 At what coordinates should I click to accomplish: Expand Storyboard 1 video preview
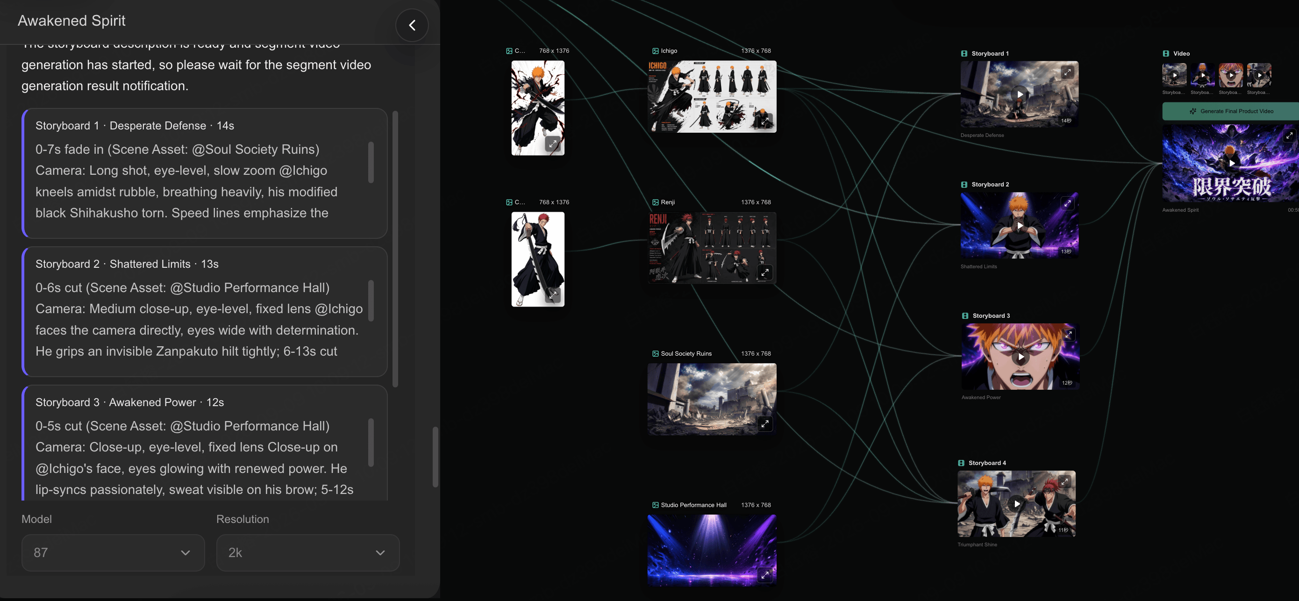(x=1068, y=72)
